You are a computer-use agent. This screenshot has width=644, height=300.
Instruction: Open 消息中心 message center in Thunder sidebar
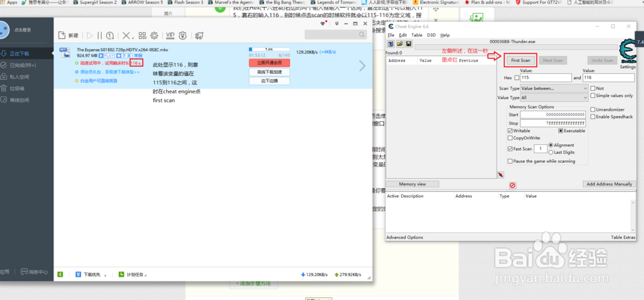35,272
